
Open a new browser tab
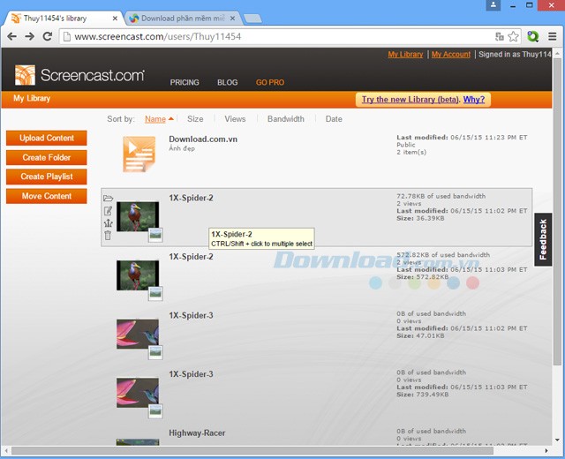[x=252, y=19]
